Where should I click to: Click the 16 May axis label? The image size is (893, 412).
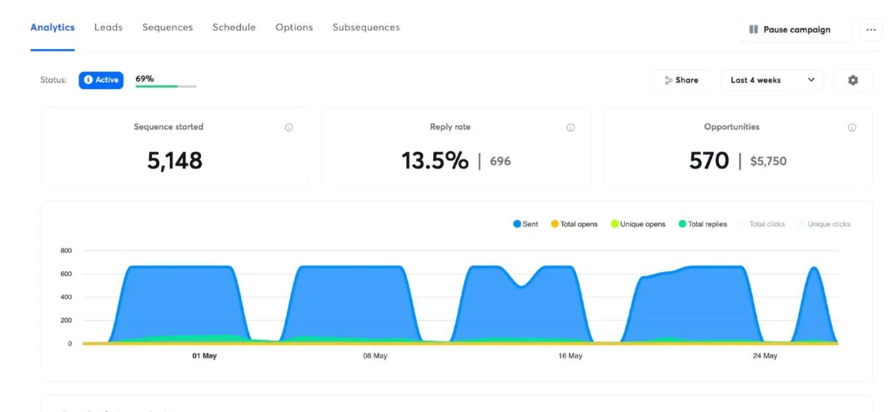pos(570,356)
